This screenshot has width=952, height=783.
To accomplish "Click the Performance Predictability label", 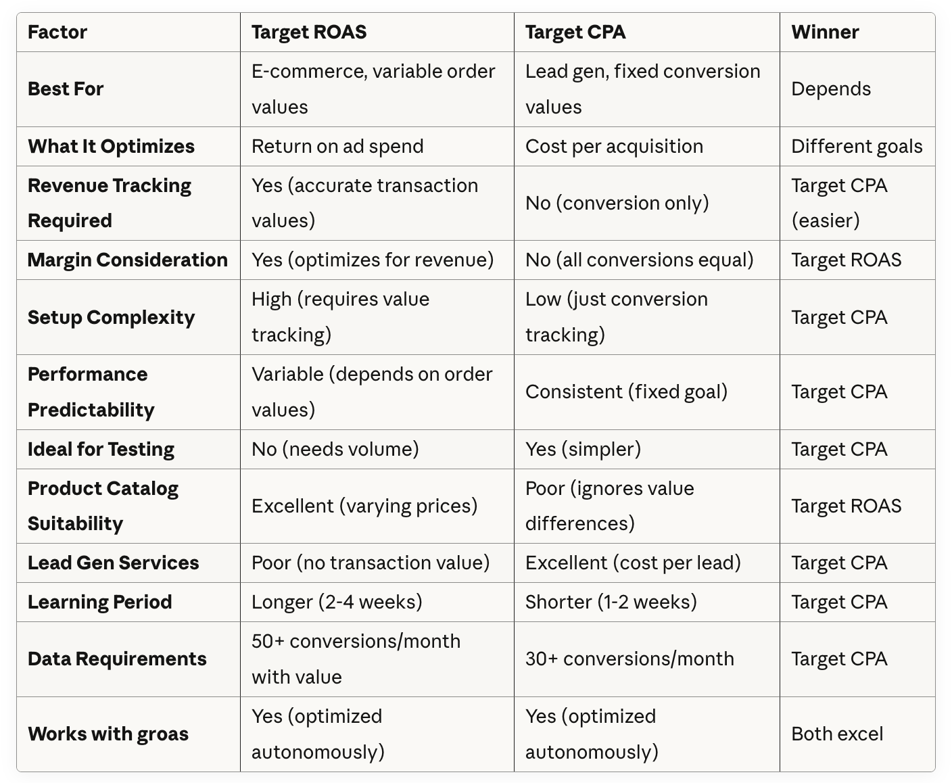I will tap(91, 392).
